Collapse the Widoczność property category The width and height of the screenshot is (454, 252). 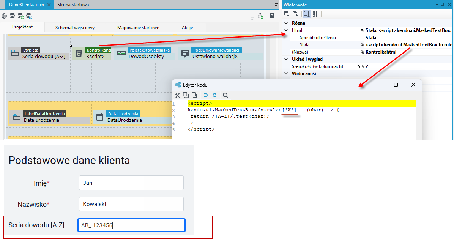click(x=286, y=74)
